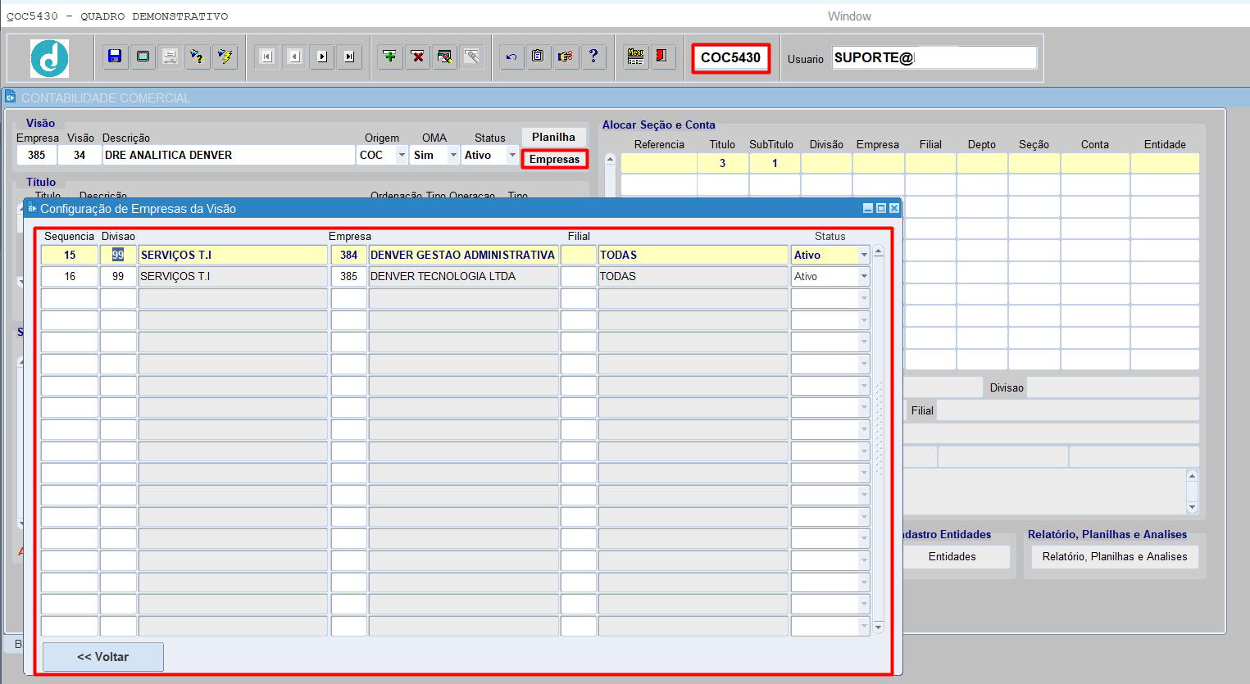Click the Usuario SUPORTE@ field

(934, 57)
